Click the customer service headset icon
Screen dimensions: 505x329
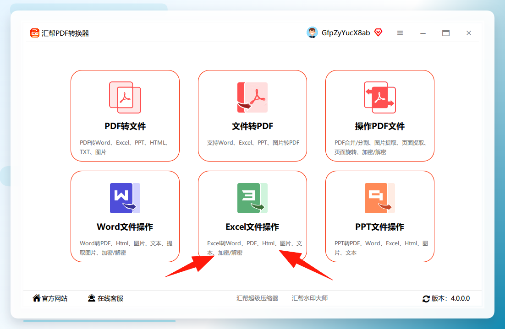tap(92, 298)
